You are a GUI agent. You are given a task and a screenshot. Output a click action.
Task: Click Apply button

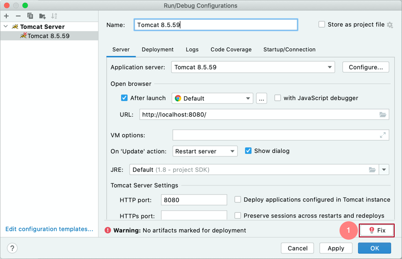point(336,248)
